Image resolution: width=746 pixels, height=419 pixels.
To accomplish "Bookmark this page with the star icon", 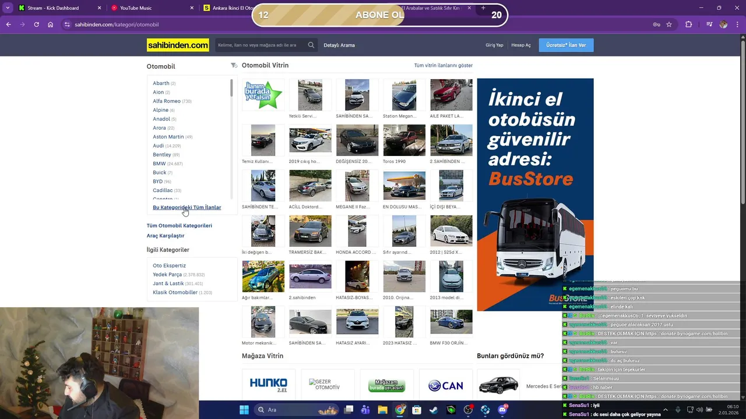I will [x=669, y=24].
